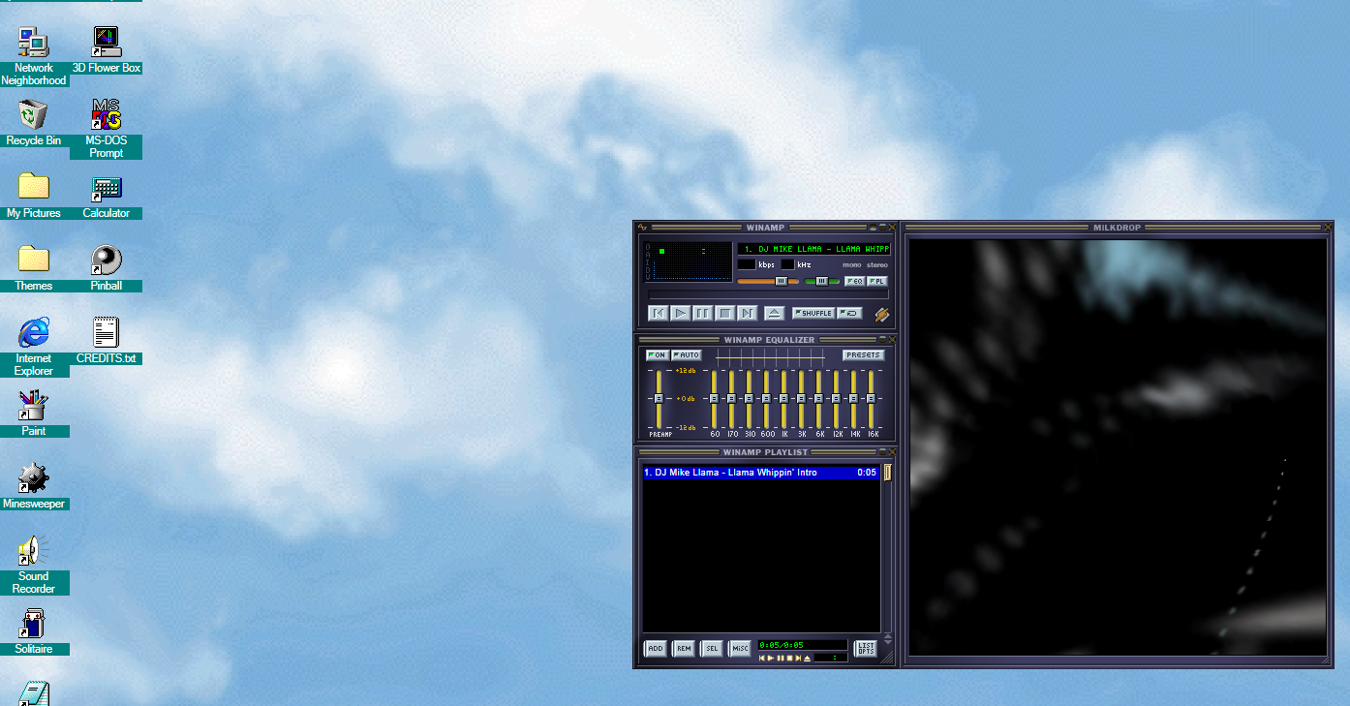Open the 3D Flower Box shortcut

tap(107, 50)
